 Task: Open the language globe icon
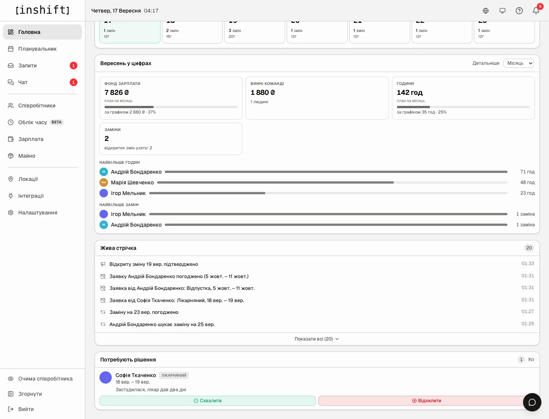tap(486, 11)
